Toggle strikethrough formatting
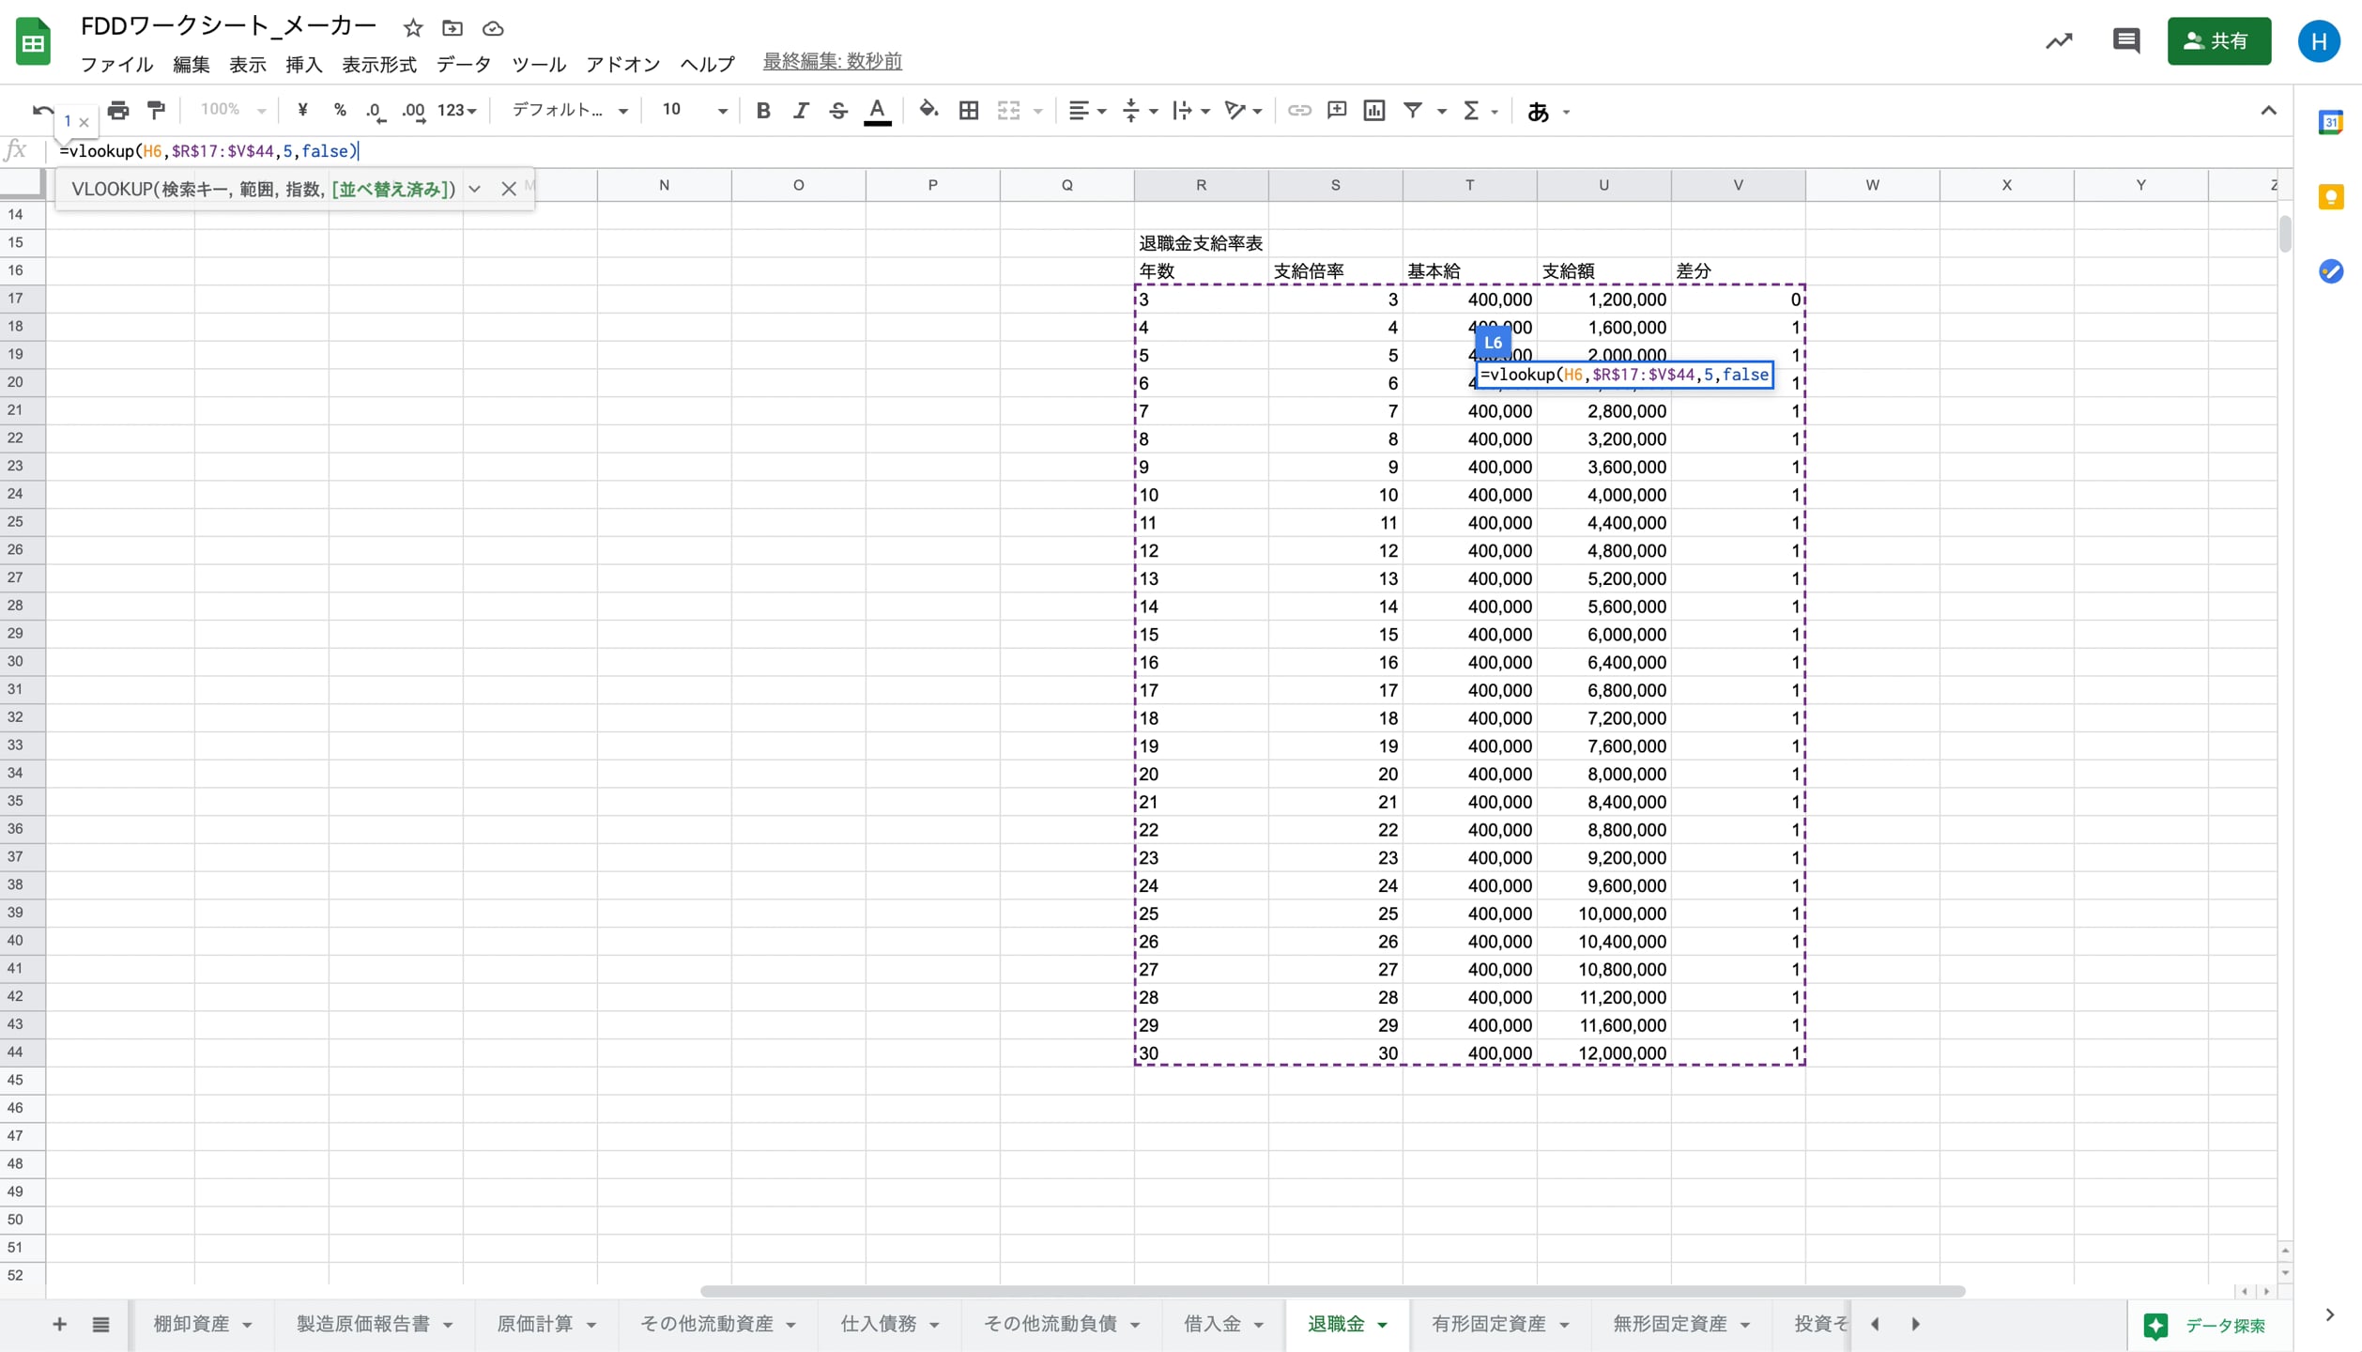The image size is (2362, 1352). click(838, 110)
